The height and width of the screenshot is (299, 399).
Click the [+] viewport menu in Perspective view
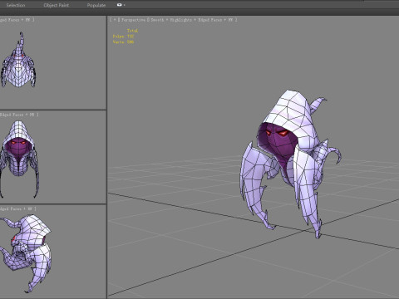pos(114,20)
